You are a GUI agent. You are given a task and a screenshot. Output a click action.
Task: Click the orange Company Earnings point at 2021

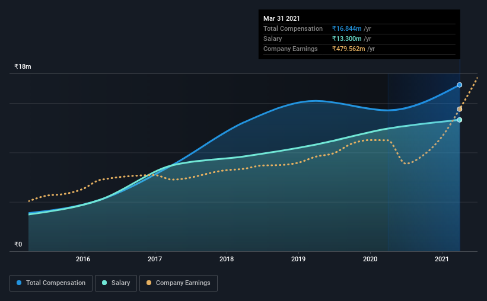coord(459,109)
